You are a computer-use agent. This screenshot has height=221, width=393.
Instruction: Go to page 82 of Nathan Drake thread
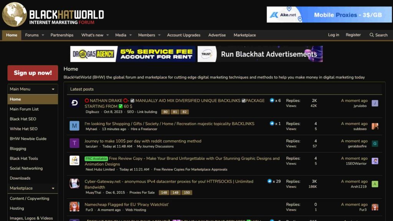pos(185,112)
